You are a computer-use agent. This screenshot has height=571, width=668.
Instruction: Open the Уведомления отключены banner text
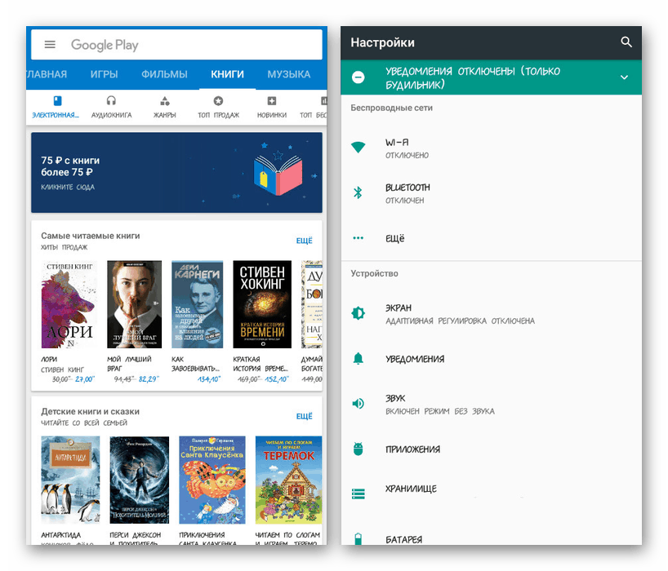click(x=473, y=77)
